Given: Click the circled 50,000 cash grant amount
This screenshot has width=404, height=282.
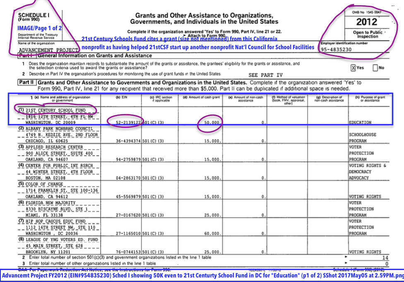Looking at the screenshot, I should pyautogui.click(x=211, y=122).
